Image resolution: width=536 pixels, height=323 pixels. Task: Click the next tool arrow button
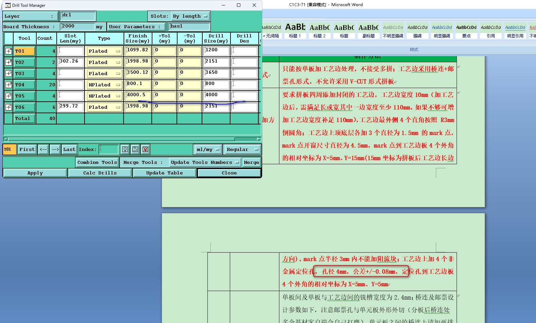tap(55, 149)
